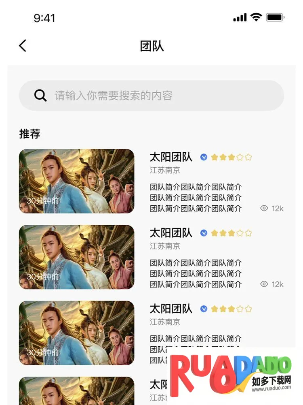Open the first 太阳团队 title
303x405 pixels.
click(171, 157)
